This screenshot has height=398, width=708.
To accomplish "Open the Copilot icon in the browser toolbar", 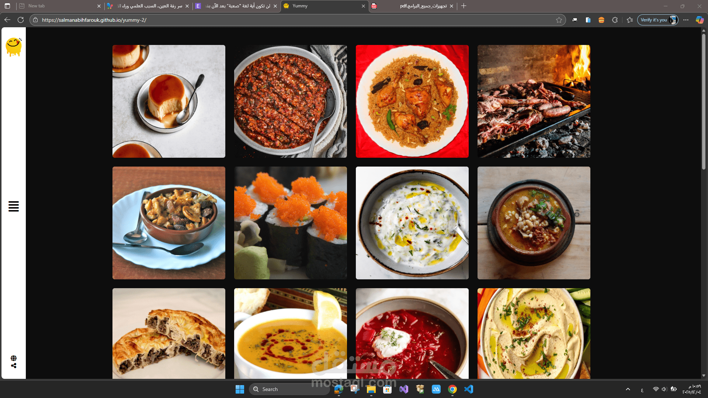I will (x=700, y=20).
